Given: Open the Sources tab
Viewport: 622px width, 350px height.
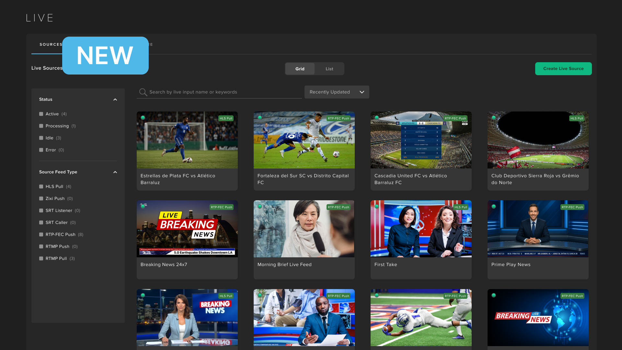Looking at the screenshot, I should pos(51,44).
